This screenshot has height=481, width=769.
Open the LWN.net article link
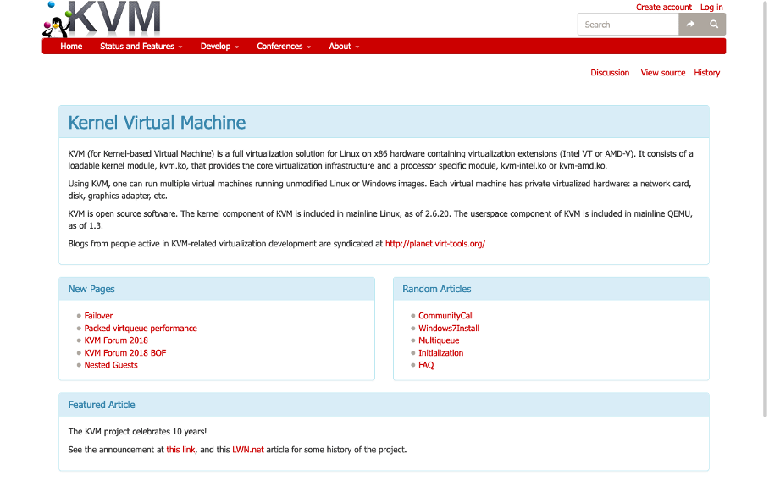(247, 450)
